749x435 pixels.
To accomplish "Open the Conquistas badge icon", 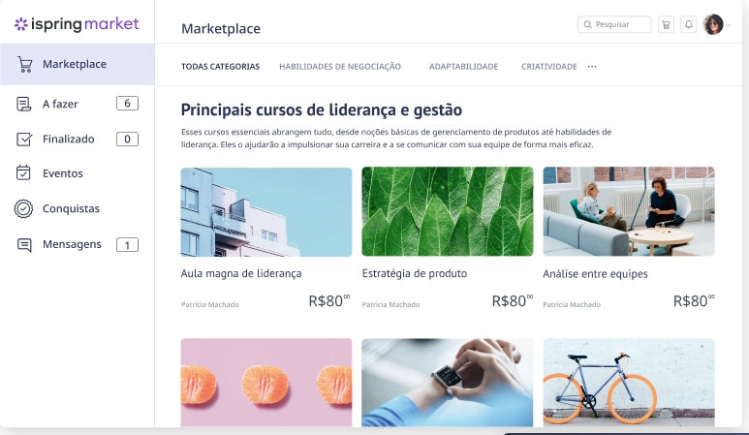I will pyautogui.click(x=23, y=208).
